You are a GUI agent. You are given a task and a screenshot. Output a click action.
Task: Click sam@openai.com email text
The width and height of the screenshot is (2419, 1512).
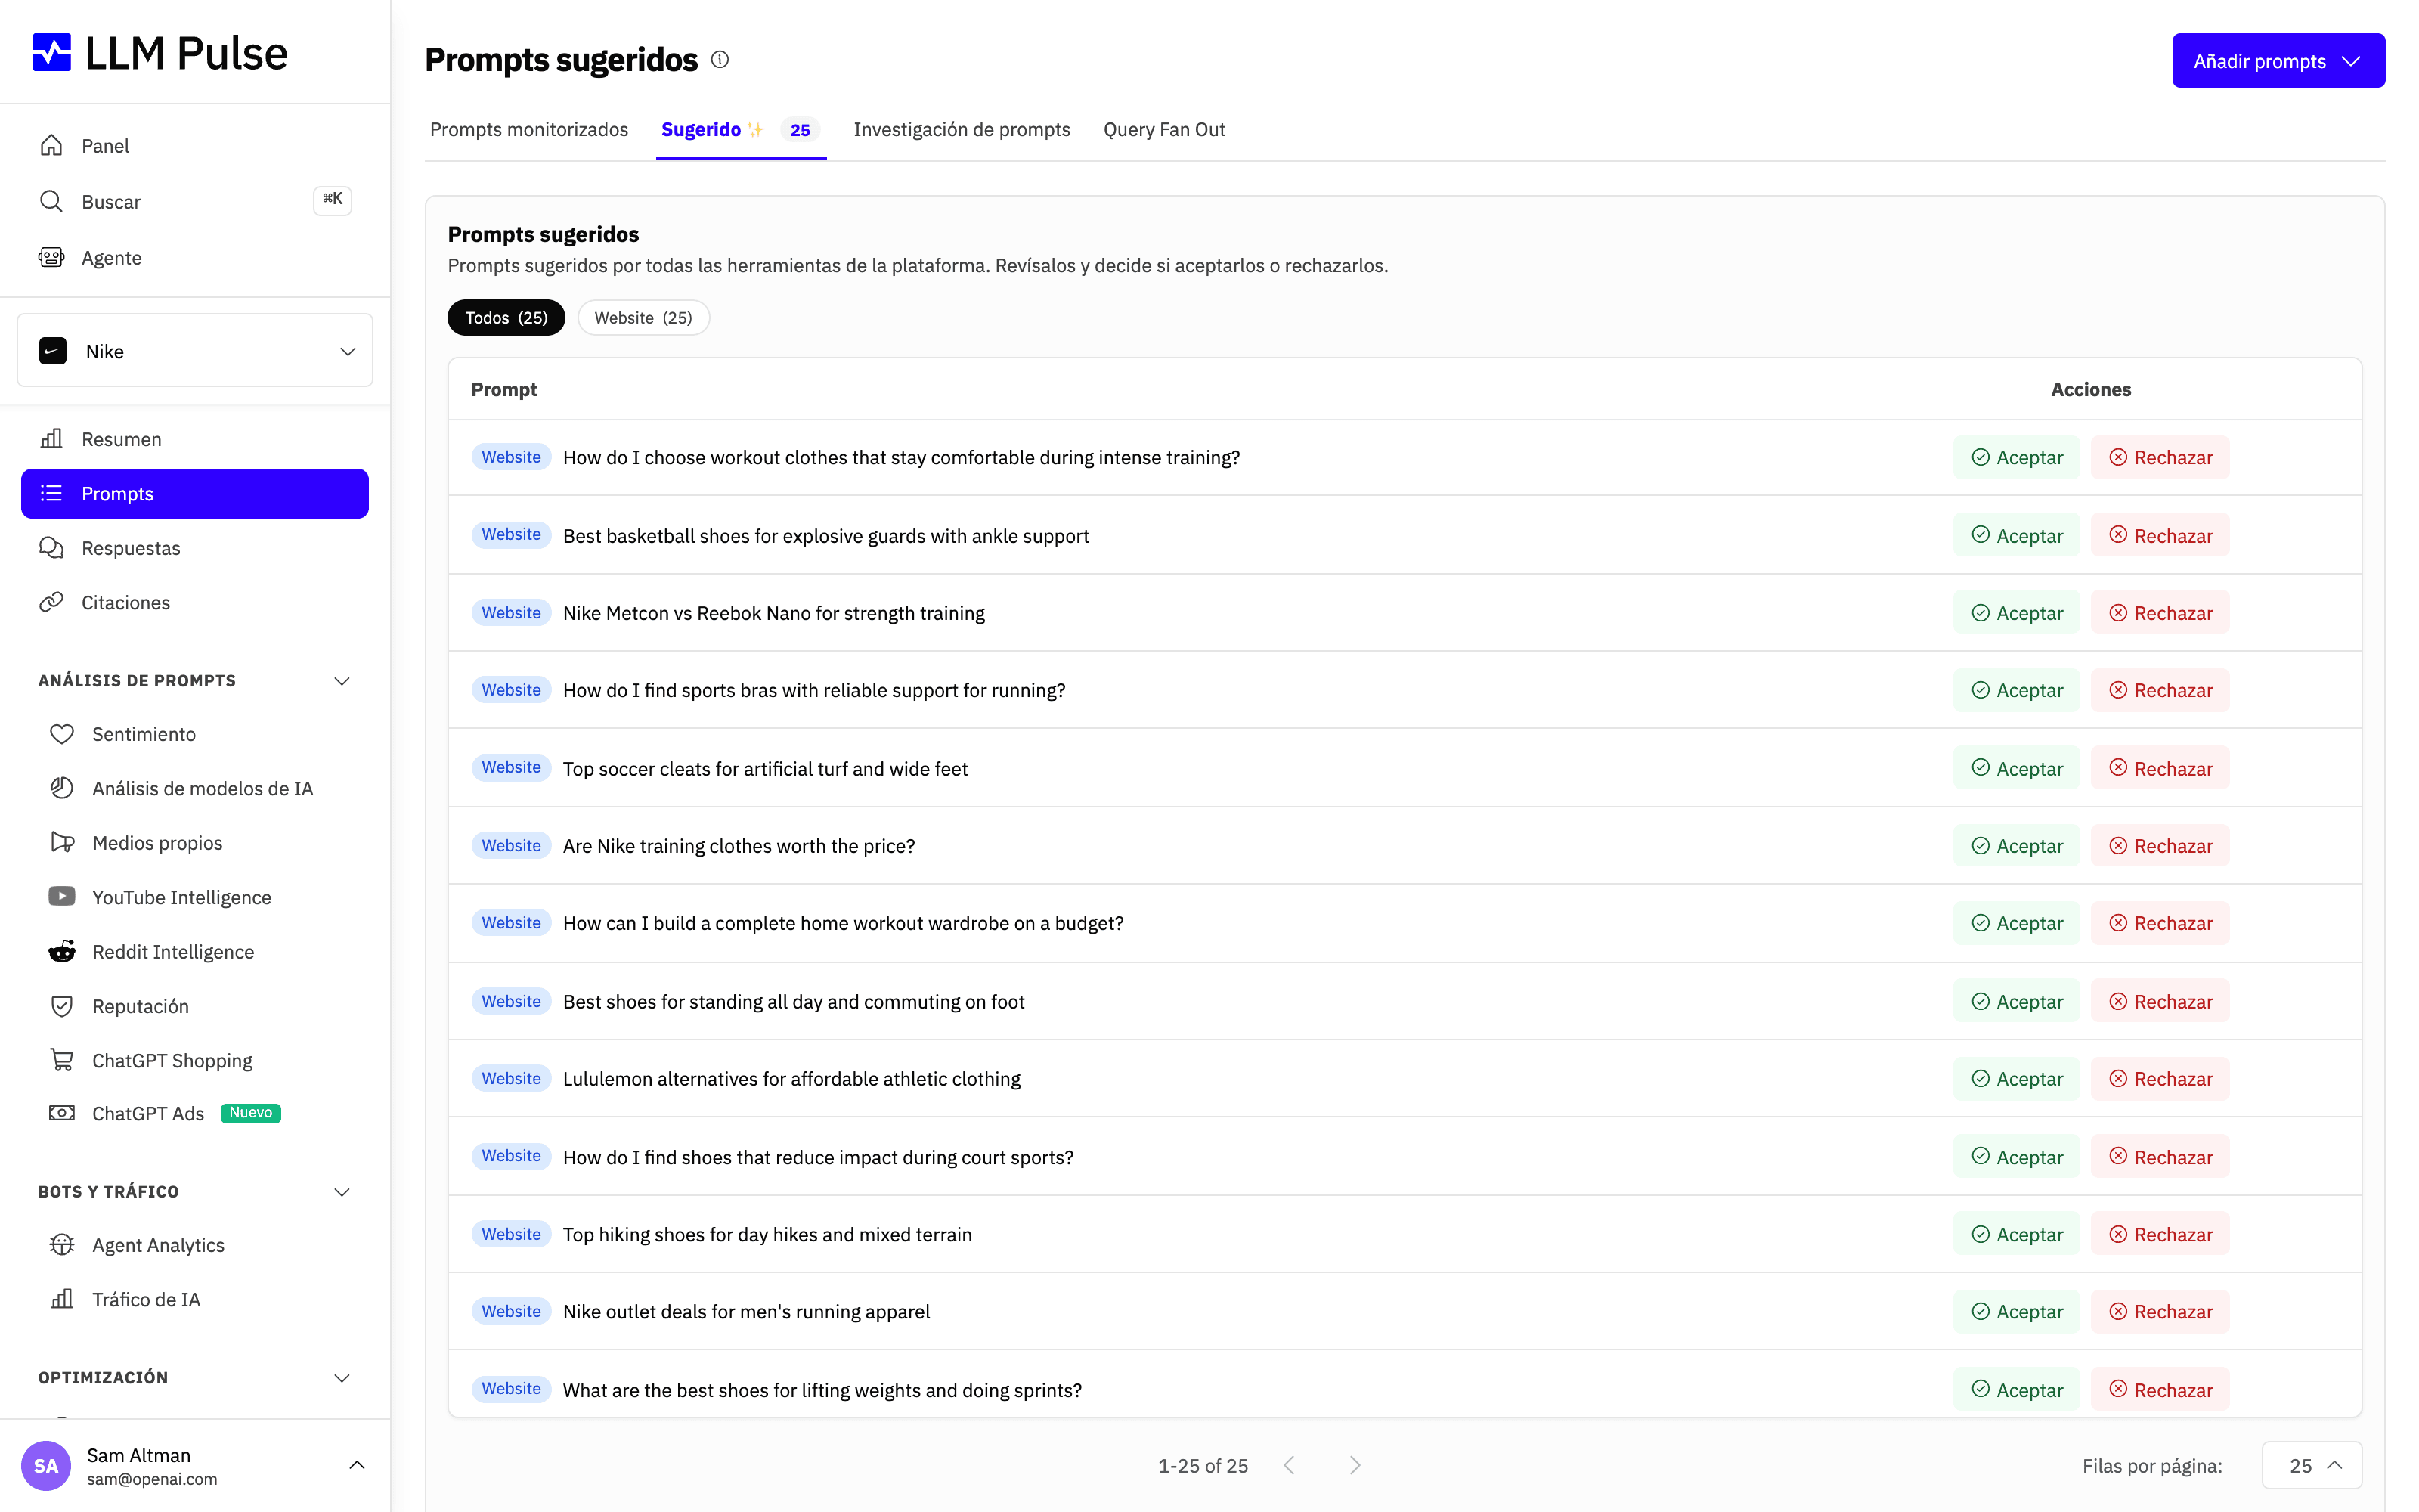pos(152,1479)
